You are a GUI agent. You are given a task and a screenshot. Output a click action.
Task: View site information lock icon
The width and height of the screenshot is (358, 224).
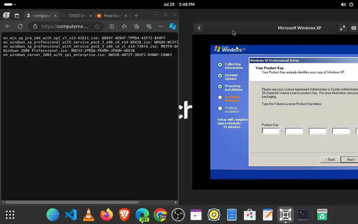[x=35, y=26]
